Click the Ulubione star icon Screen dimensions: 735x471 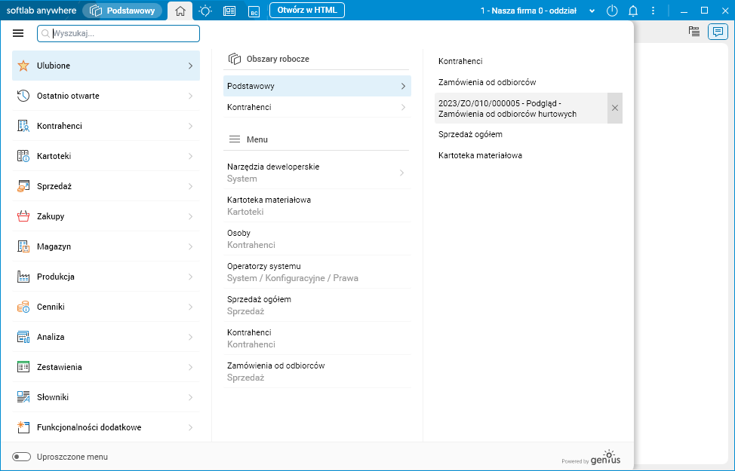point(23,66)
